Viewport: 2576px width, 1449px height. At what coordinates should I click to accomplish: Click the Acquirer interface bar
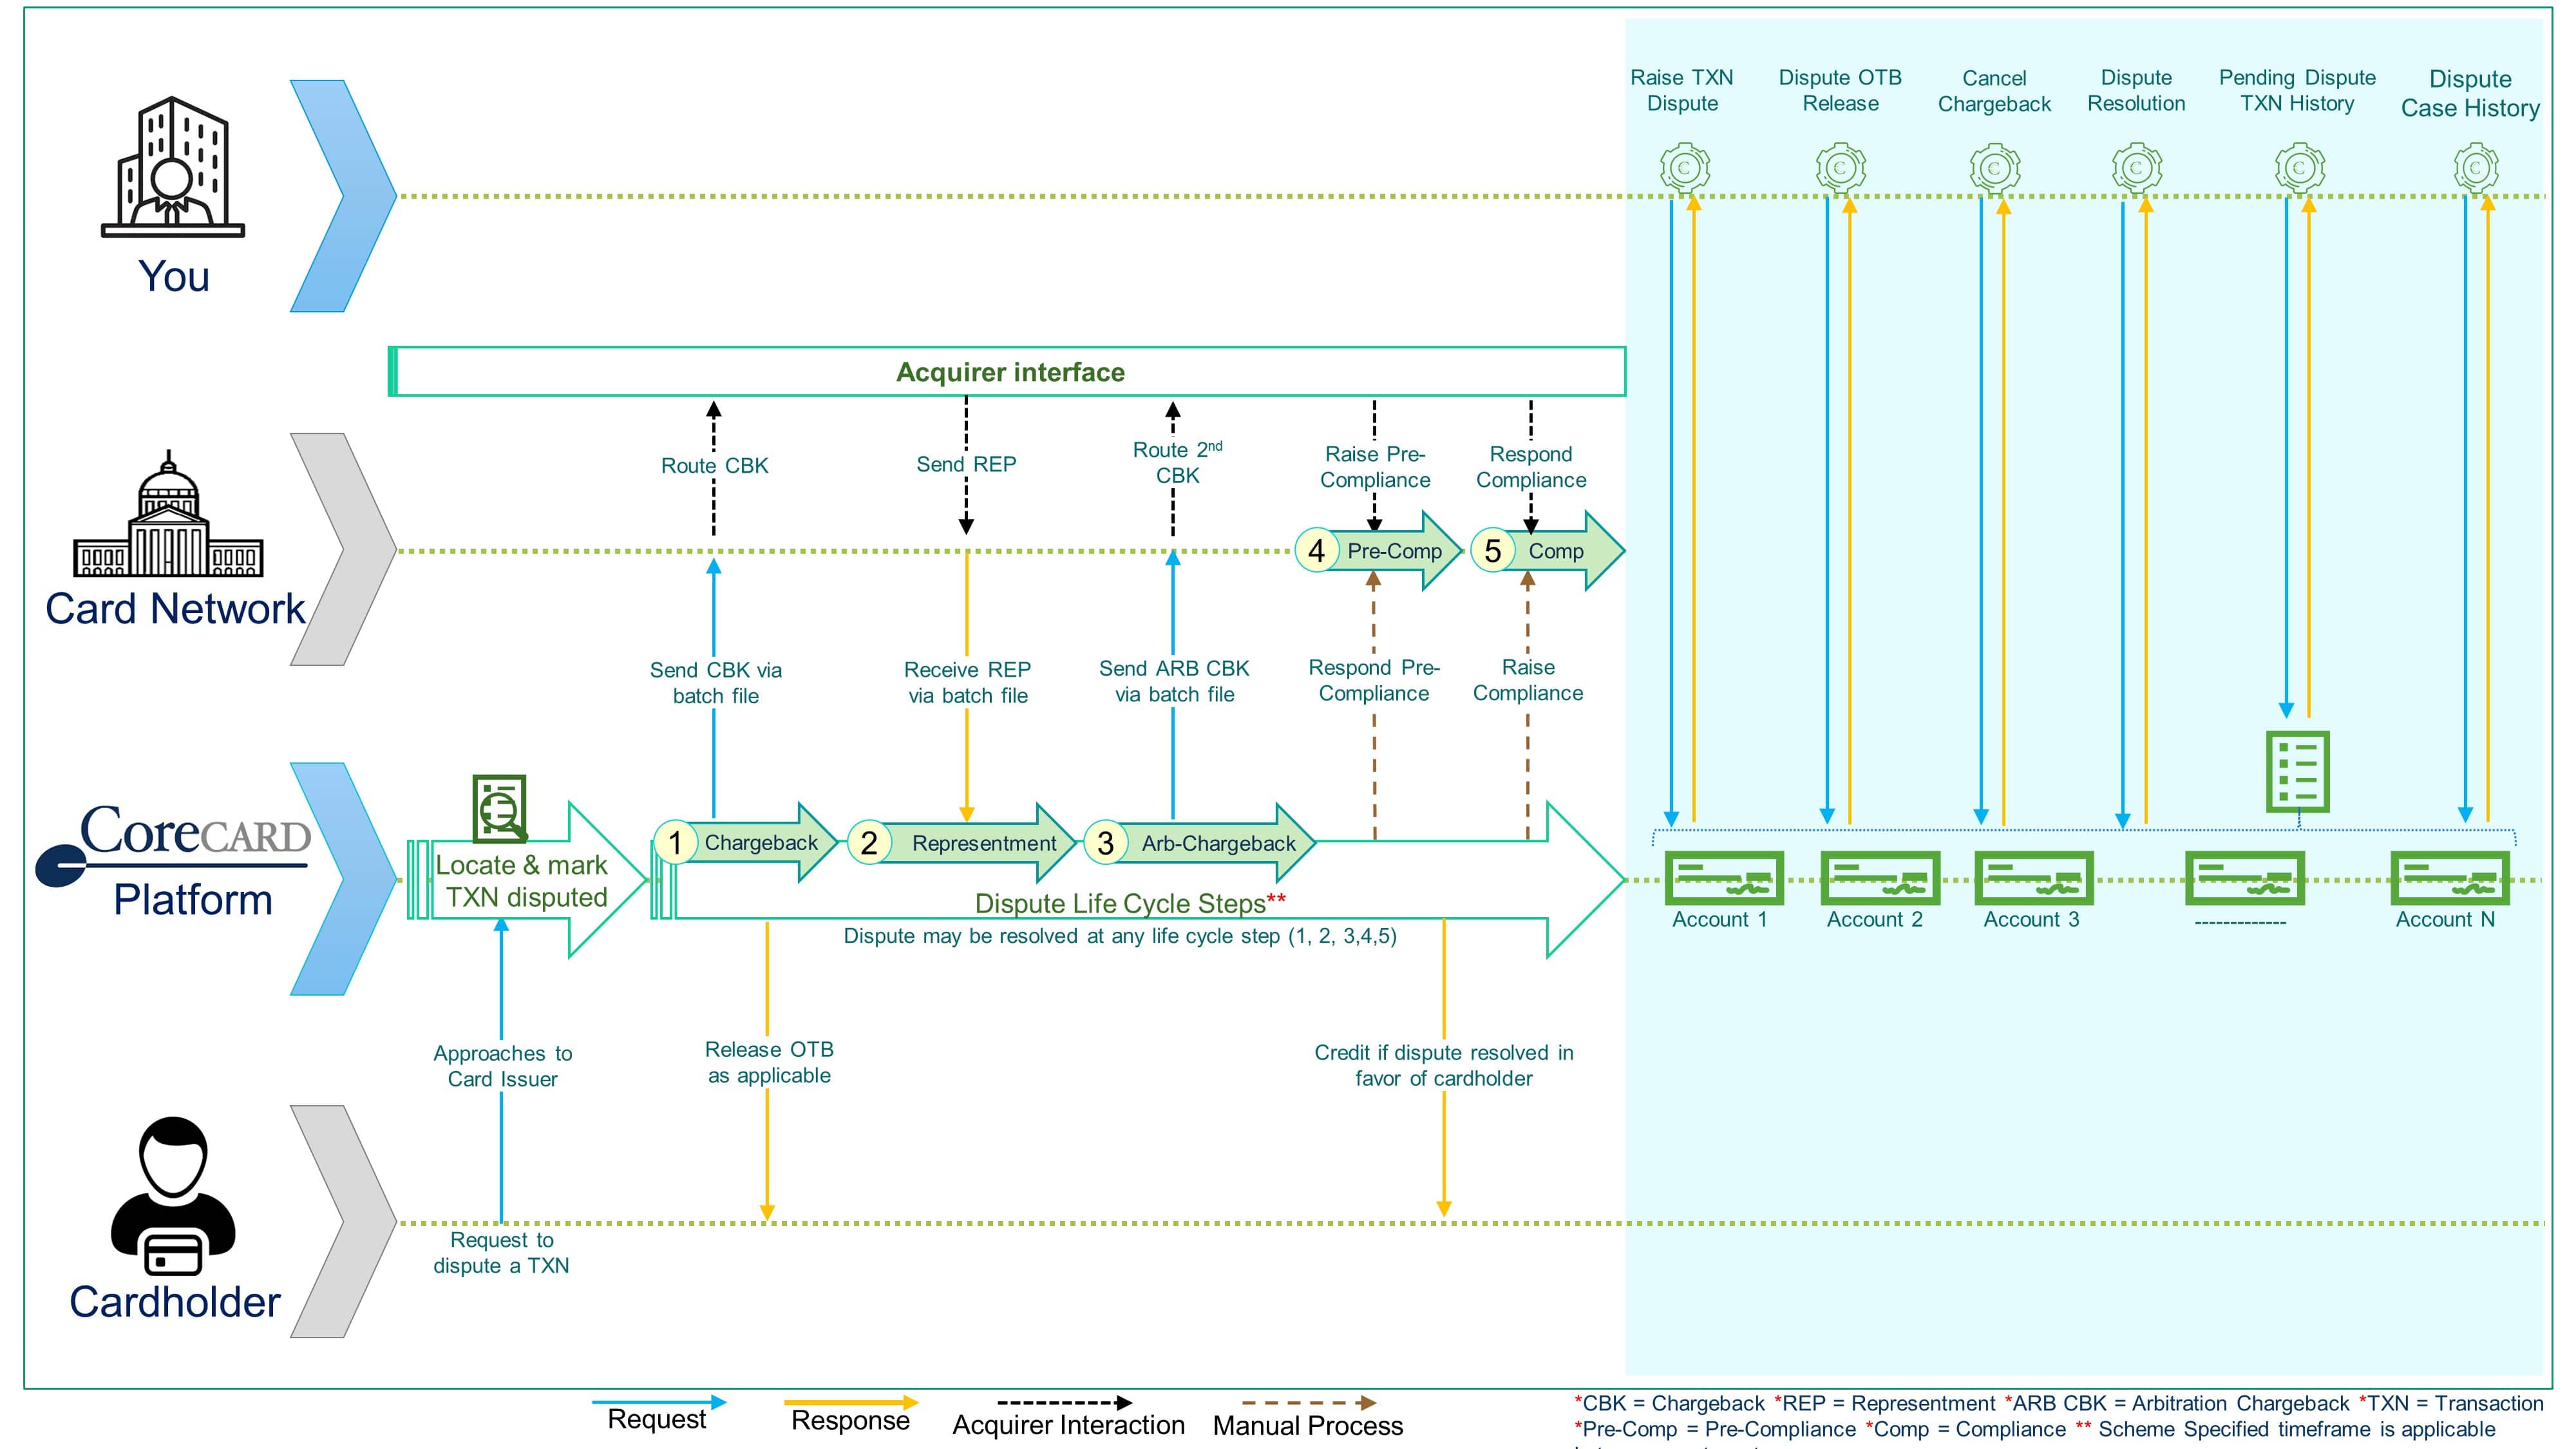[x=1008, y=372]
